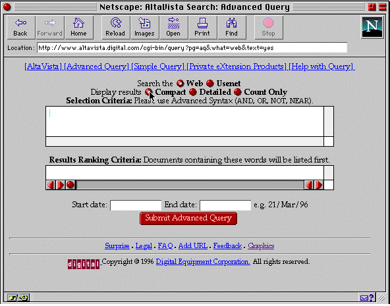The width and height of the screenshot is (390, 306).
Task: Click left arrow on ranking scrollbar
Action: click(51, 185)
